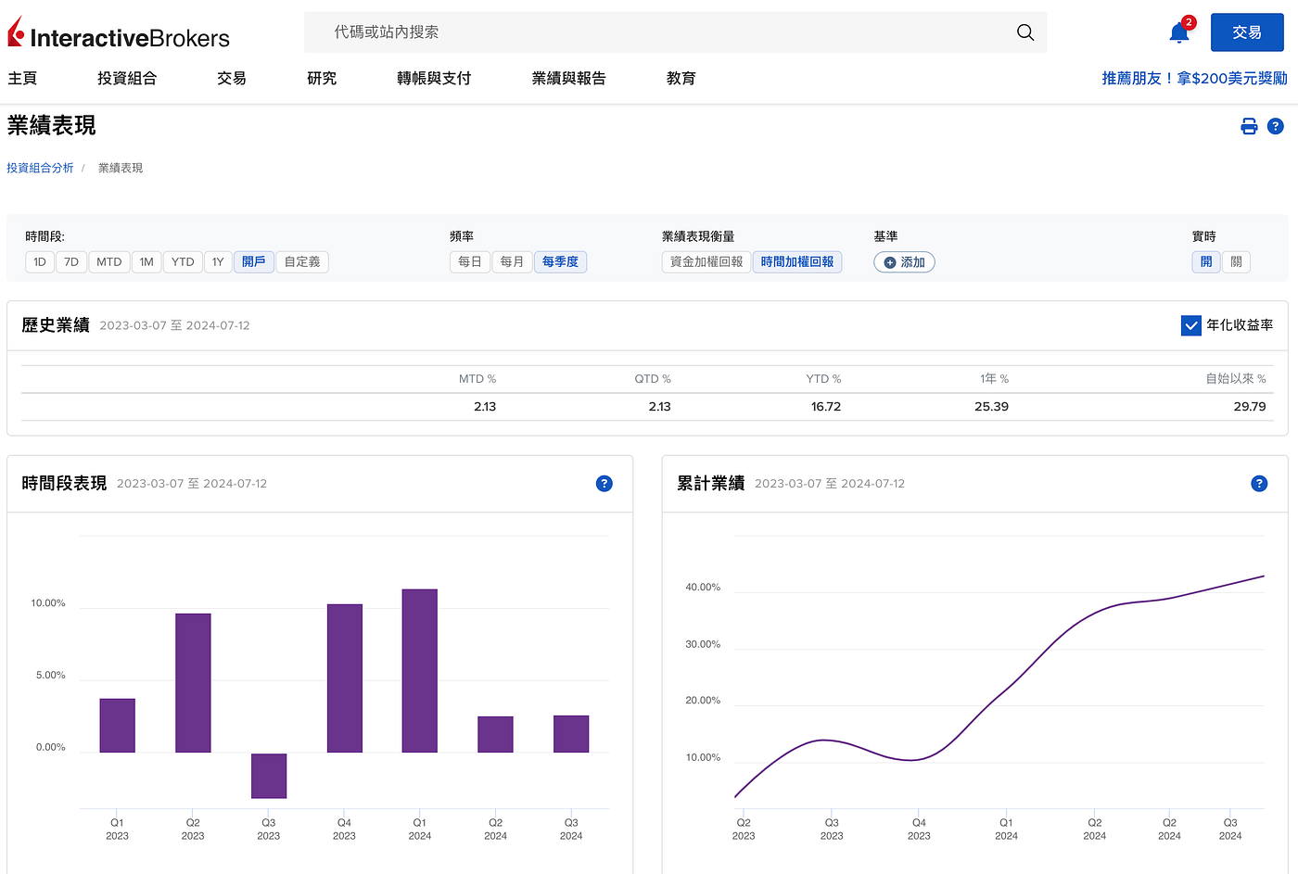This screenshot has width=1298, height=874.
Task: Toggle the 年化收益率 checkbox
Action: [1191, 325]
